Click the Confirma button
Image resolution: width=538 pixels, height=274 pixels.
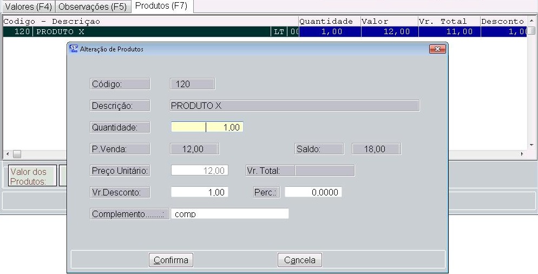(170, 260)
